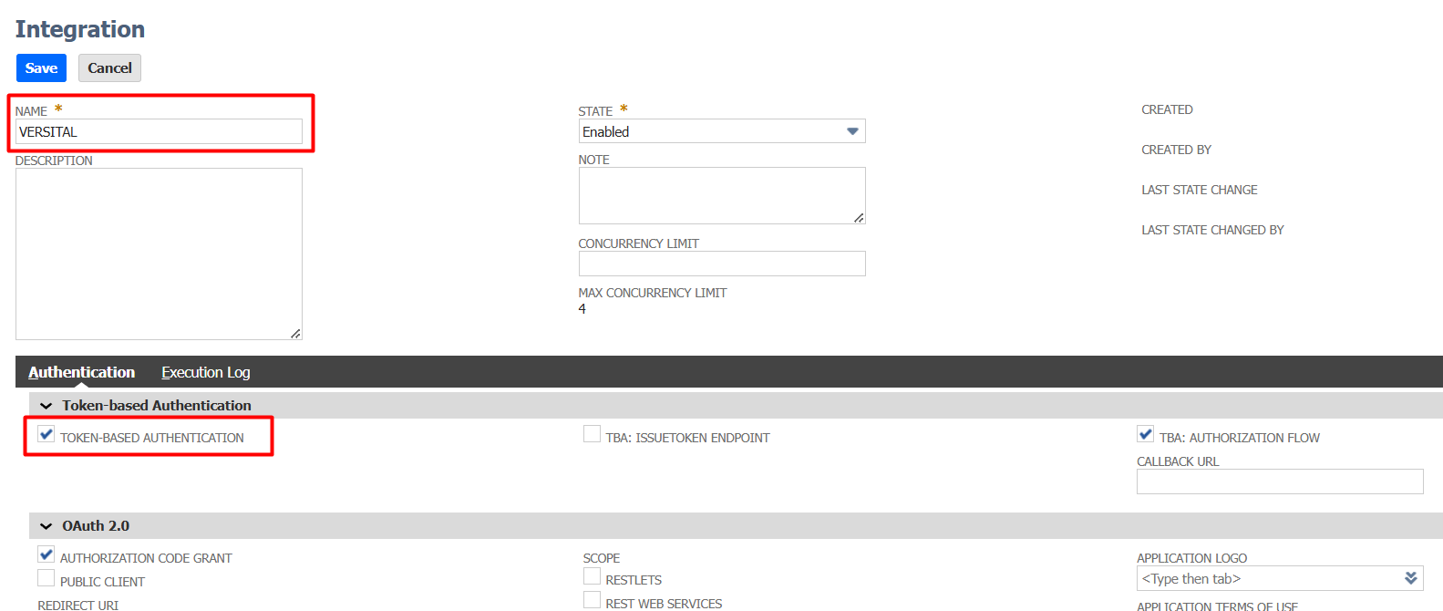Click the Callback URL field
Viewport: 1443px width, 611px height.
pos(1279,482)
